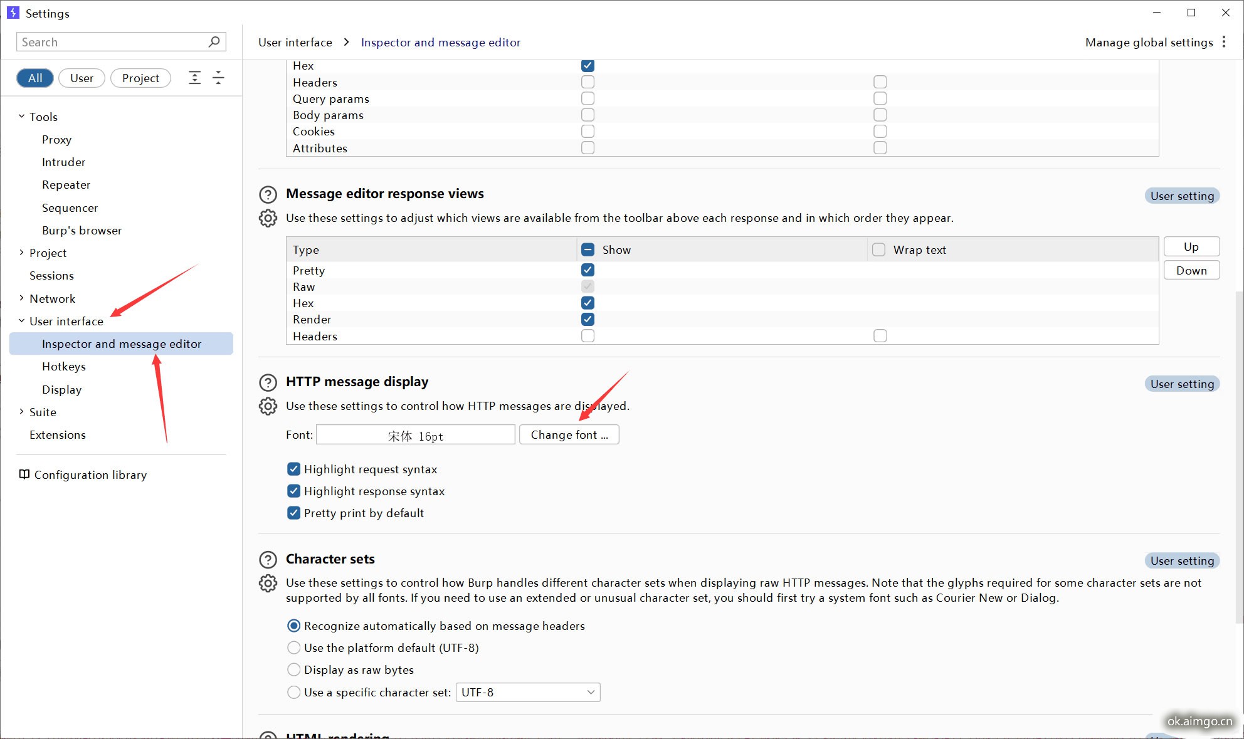Image resolution: width=1244 pixels, height=739 pixels.
Task: Open the Display settings page
Action: (x=61, y=389)
